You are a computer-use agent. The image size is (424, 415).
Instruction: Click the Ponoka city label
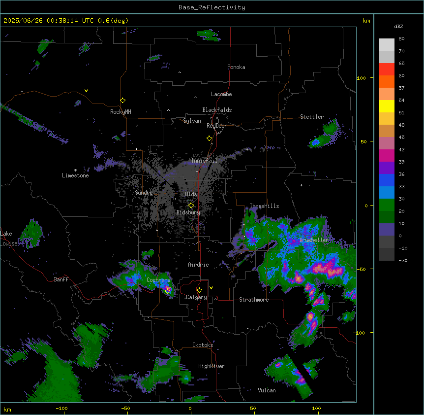tap(236, 67)
